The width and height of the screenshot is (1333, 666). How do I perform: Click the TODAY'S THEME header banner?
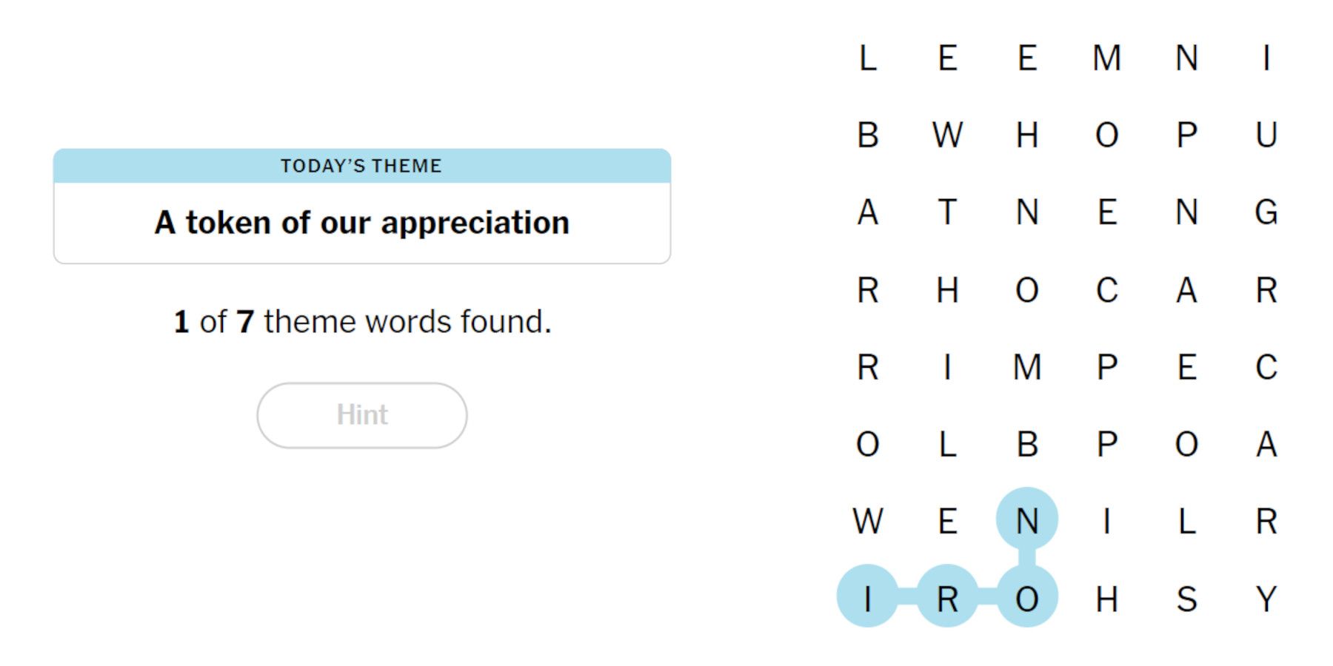coord(361,166)
